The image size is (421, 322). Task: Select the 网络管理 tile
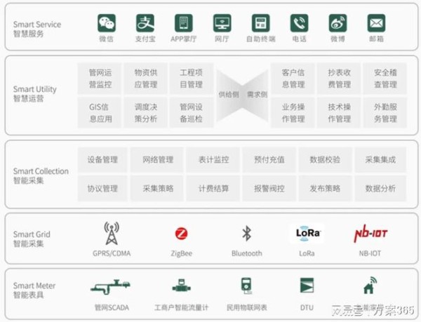click(158, 160)
